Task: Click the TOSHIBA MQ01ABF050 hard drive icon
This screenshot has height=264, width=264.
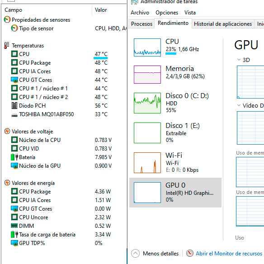Action: tap(14, 115)
